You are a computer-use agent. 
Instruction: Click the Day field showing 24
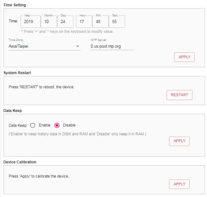pyautogui.click(x=65, y=22)
